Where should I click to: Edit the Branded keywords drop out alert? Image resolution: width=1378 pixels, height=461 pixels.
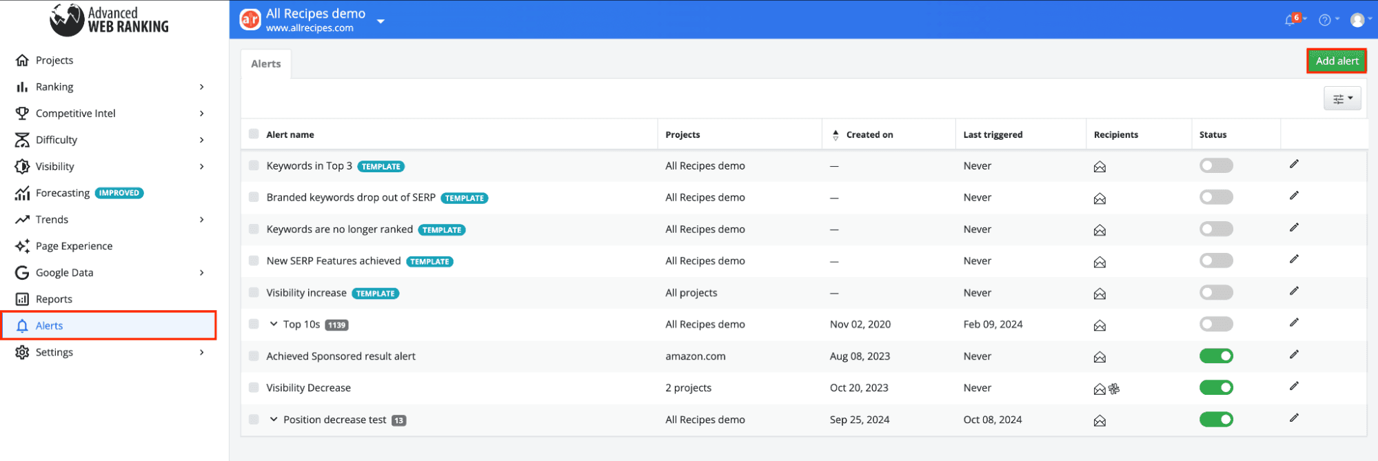[x=1294, y=196]
